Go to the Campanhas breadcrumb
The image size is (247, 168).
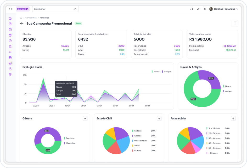(x=31, y=18)
